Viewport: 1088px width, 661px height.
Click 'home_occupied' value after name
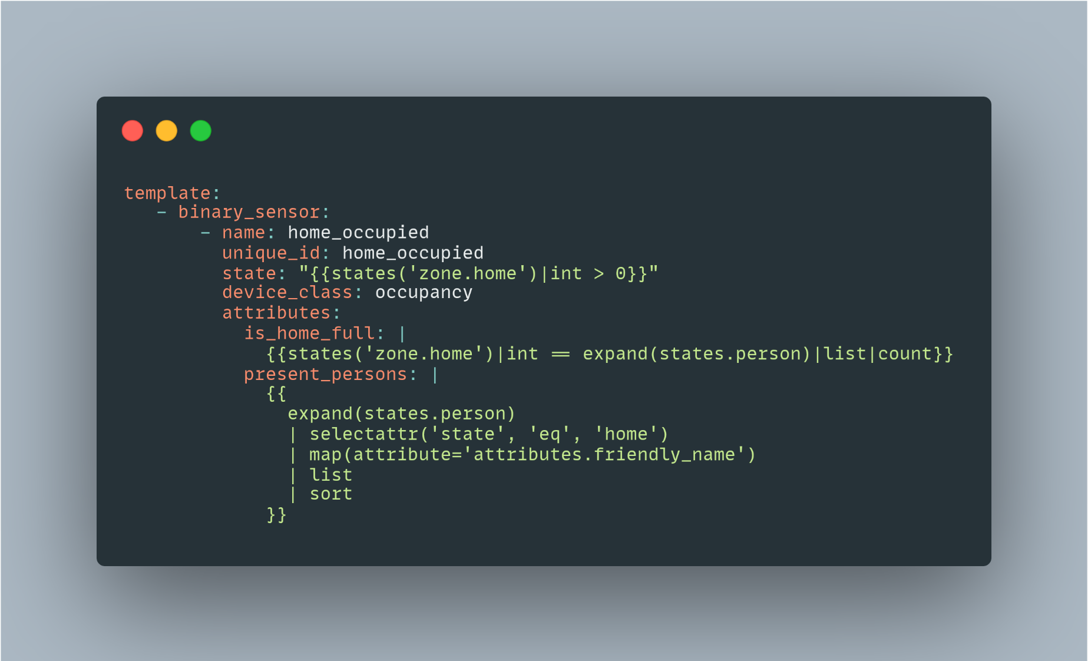pyautogui.click(x=358, y=233)
